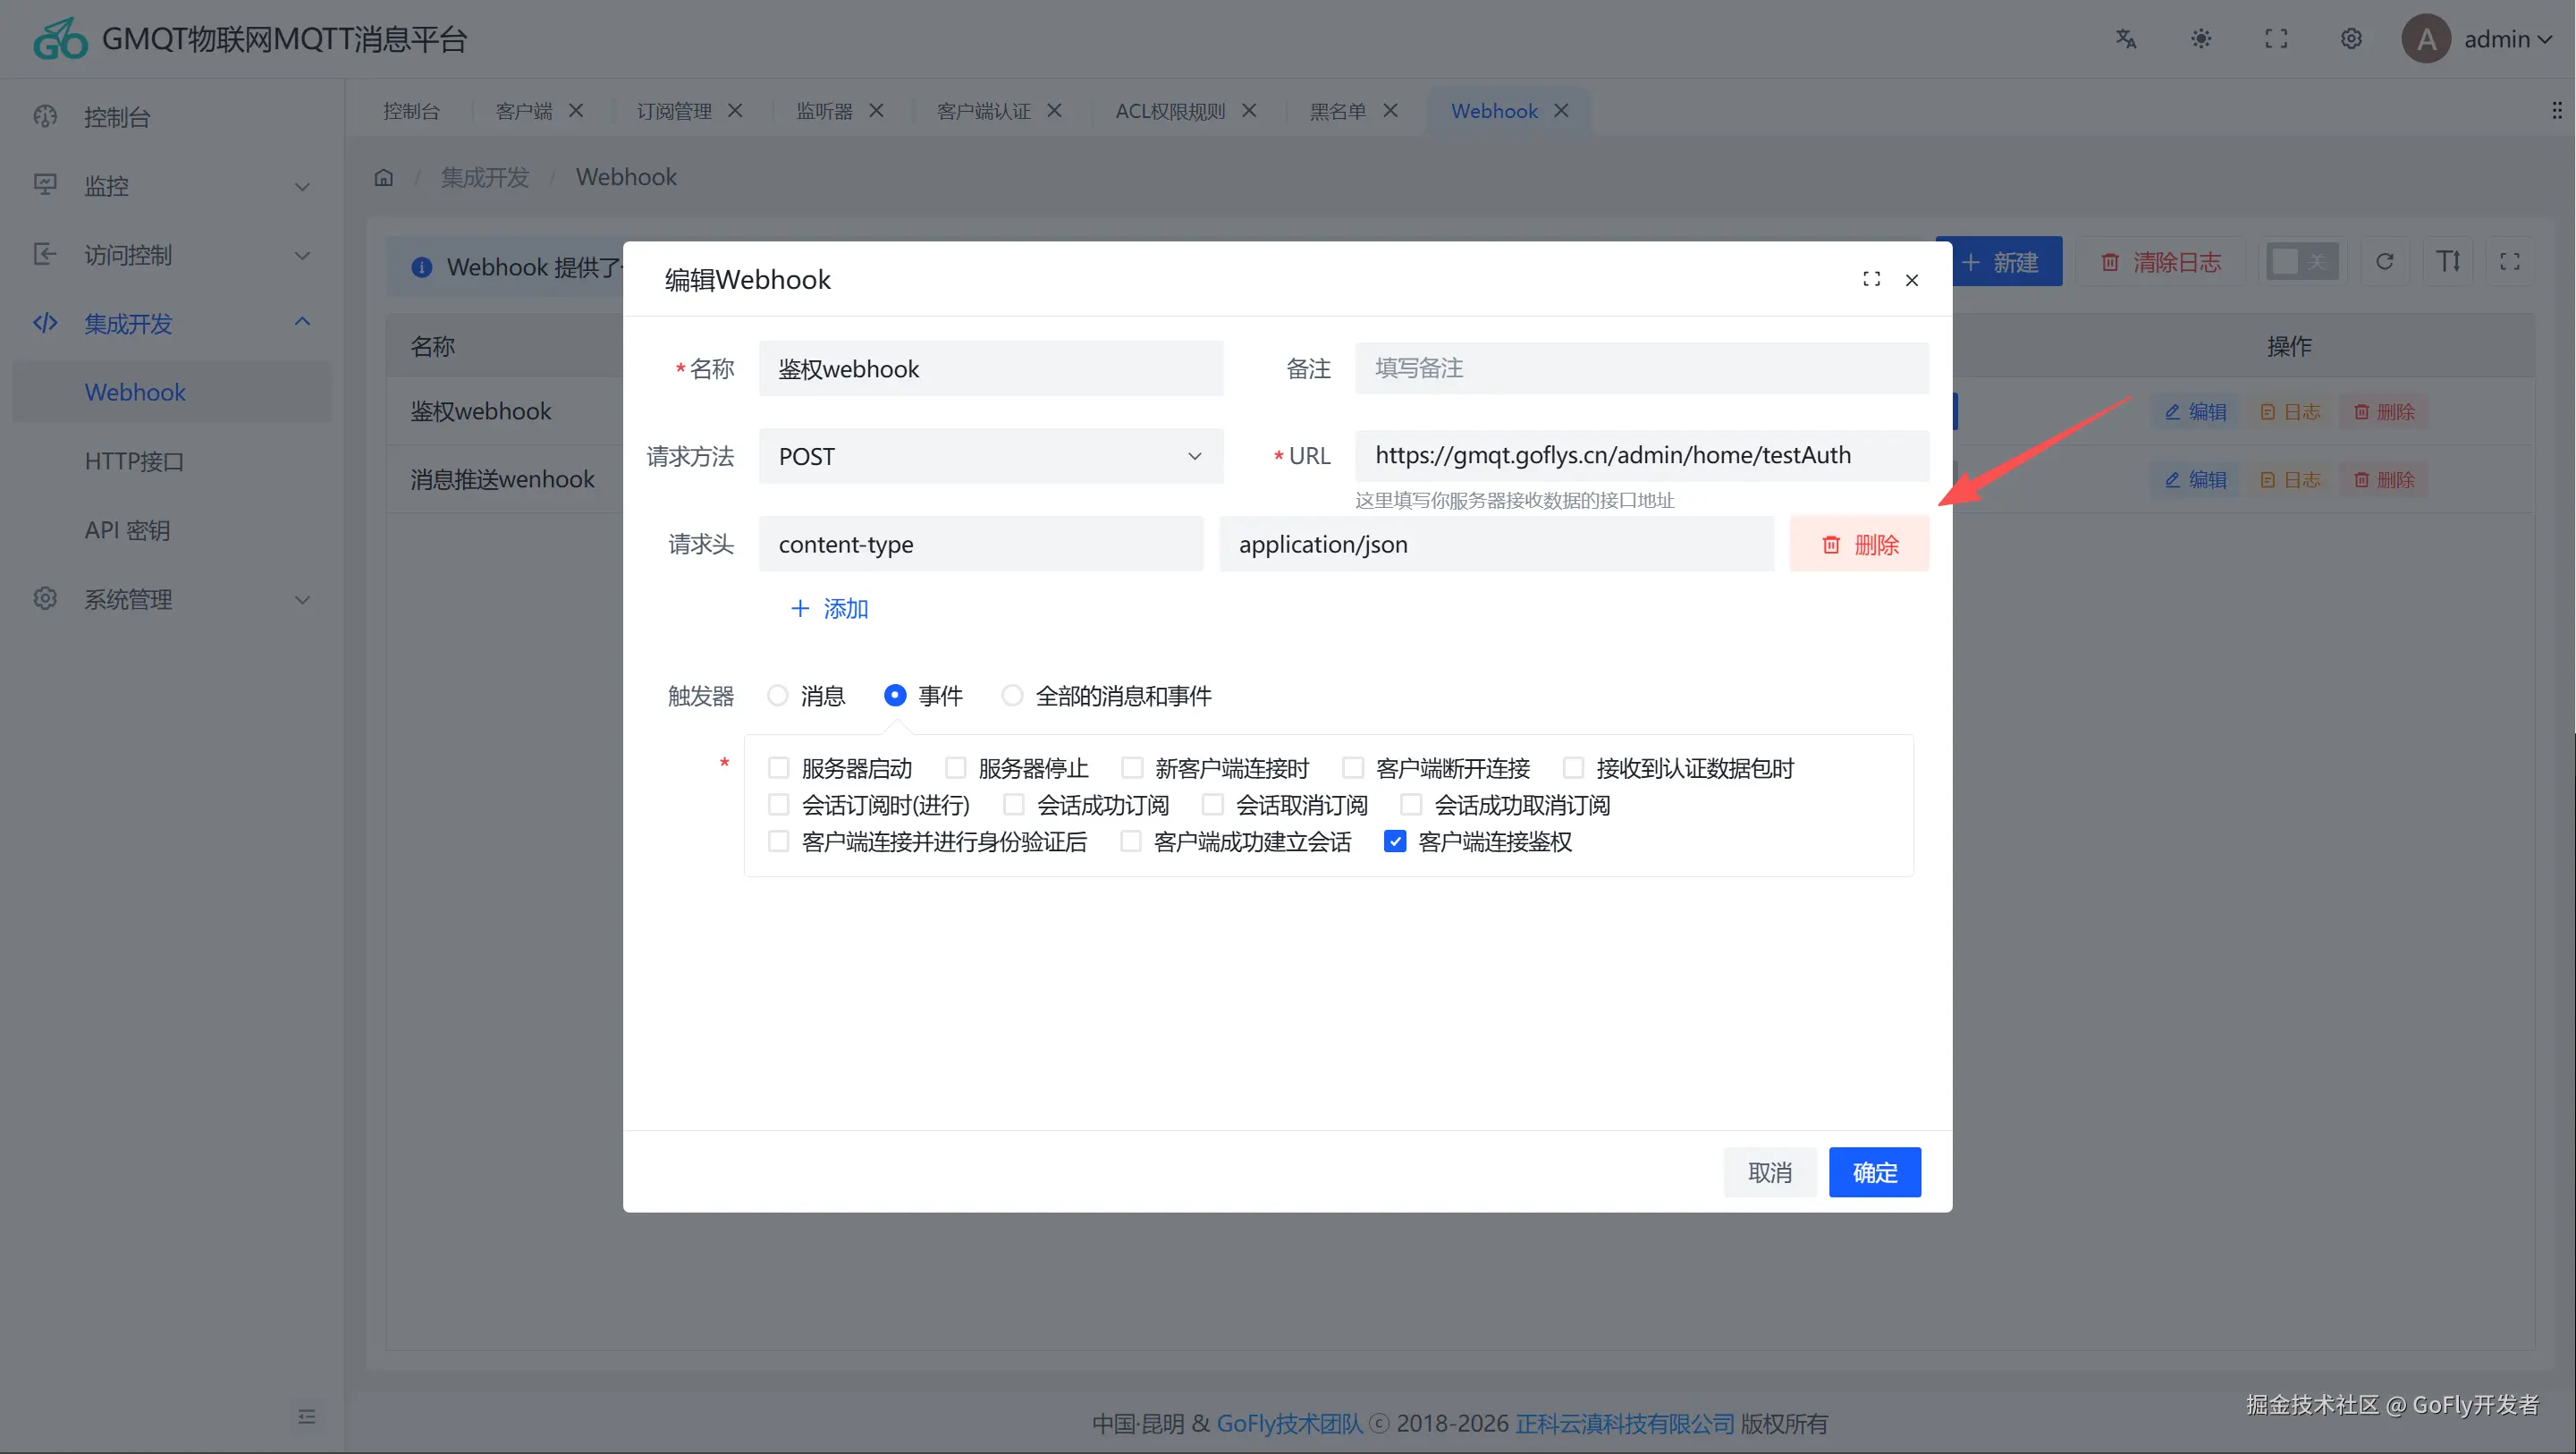
Task: Collapse the 集成开发 sidebar menu
Action: (x=172, y=323)
